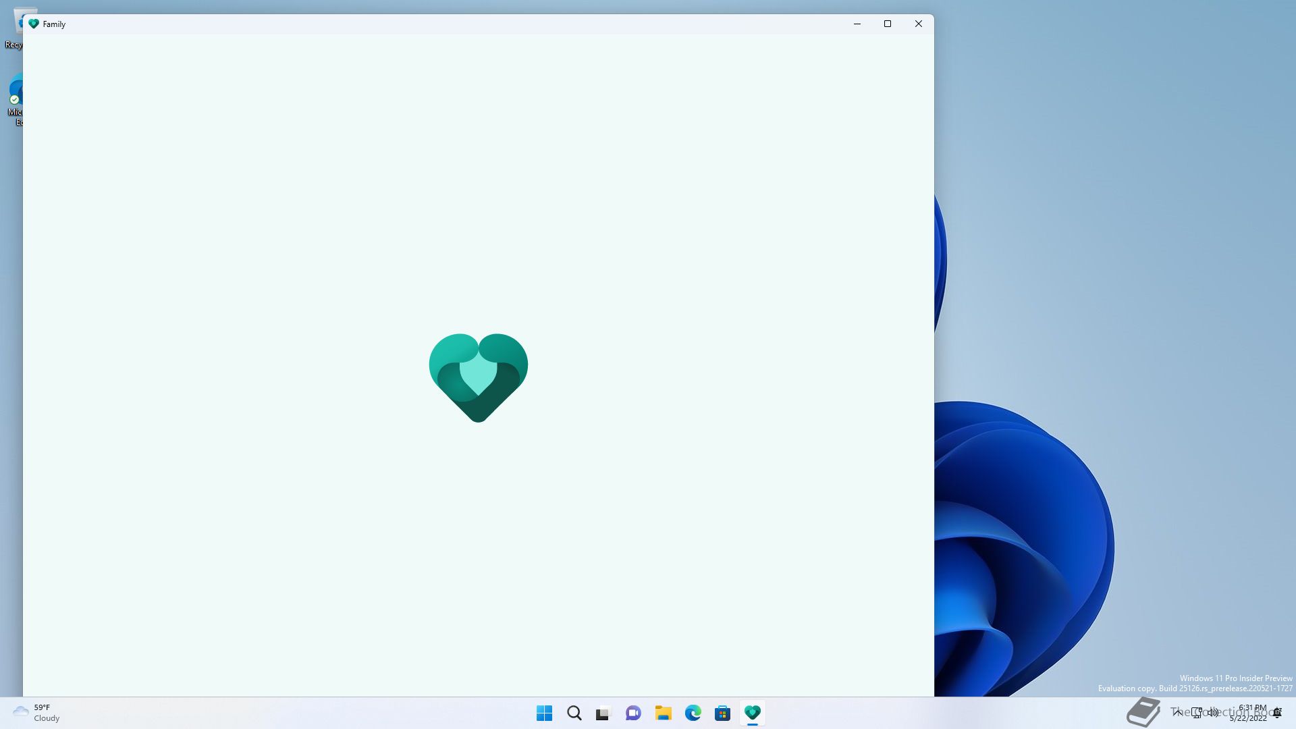Close the Family window
The image size is (1296, 729).
[919, 24]
